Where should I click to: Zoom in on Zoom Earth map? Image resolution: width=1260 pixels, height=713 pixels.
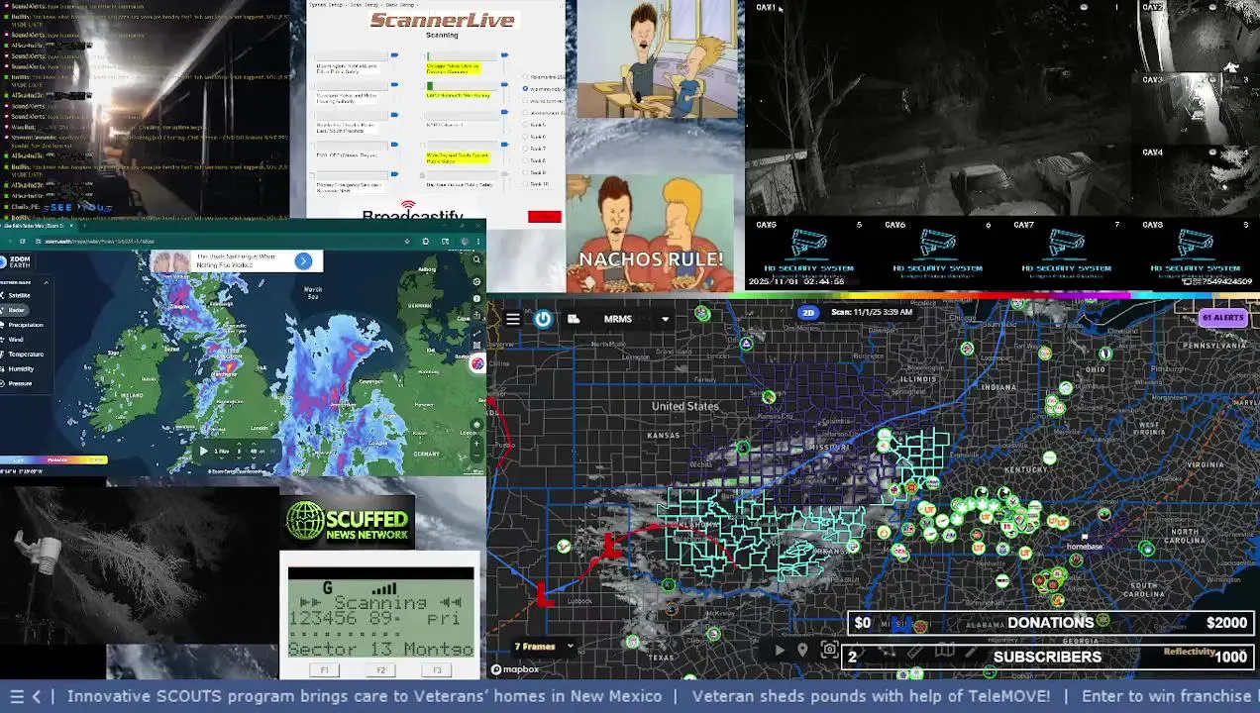click(x=476, y=443)
